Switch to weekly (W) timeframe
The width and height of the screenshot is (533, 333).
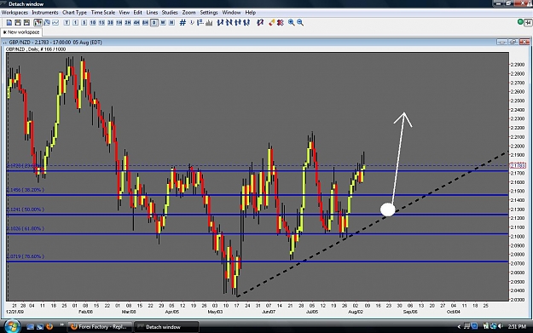[163, 23]
